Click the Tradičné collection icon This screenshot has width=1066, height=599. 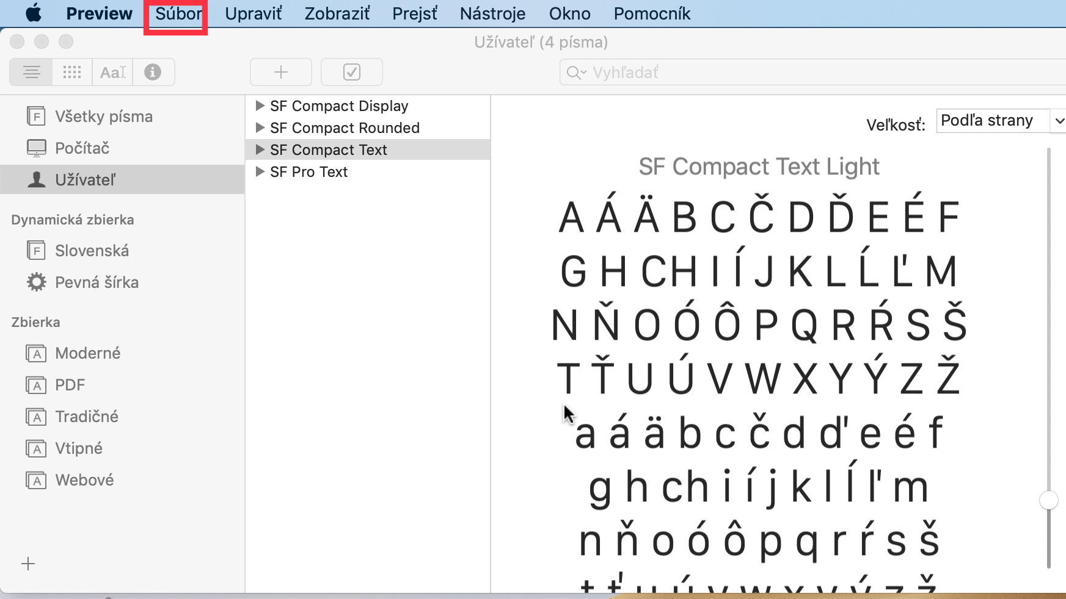[36, 417]
